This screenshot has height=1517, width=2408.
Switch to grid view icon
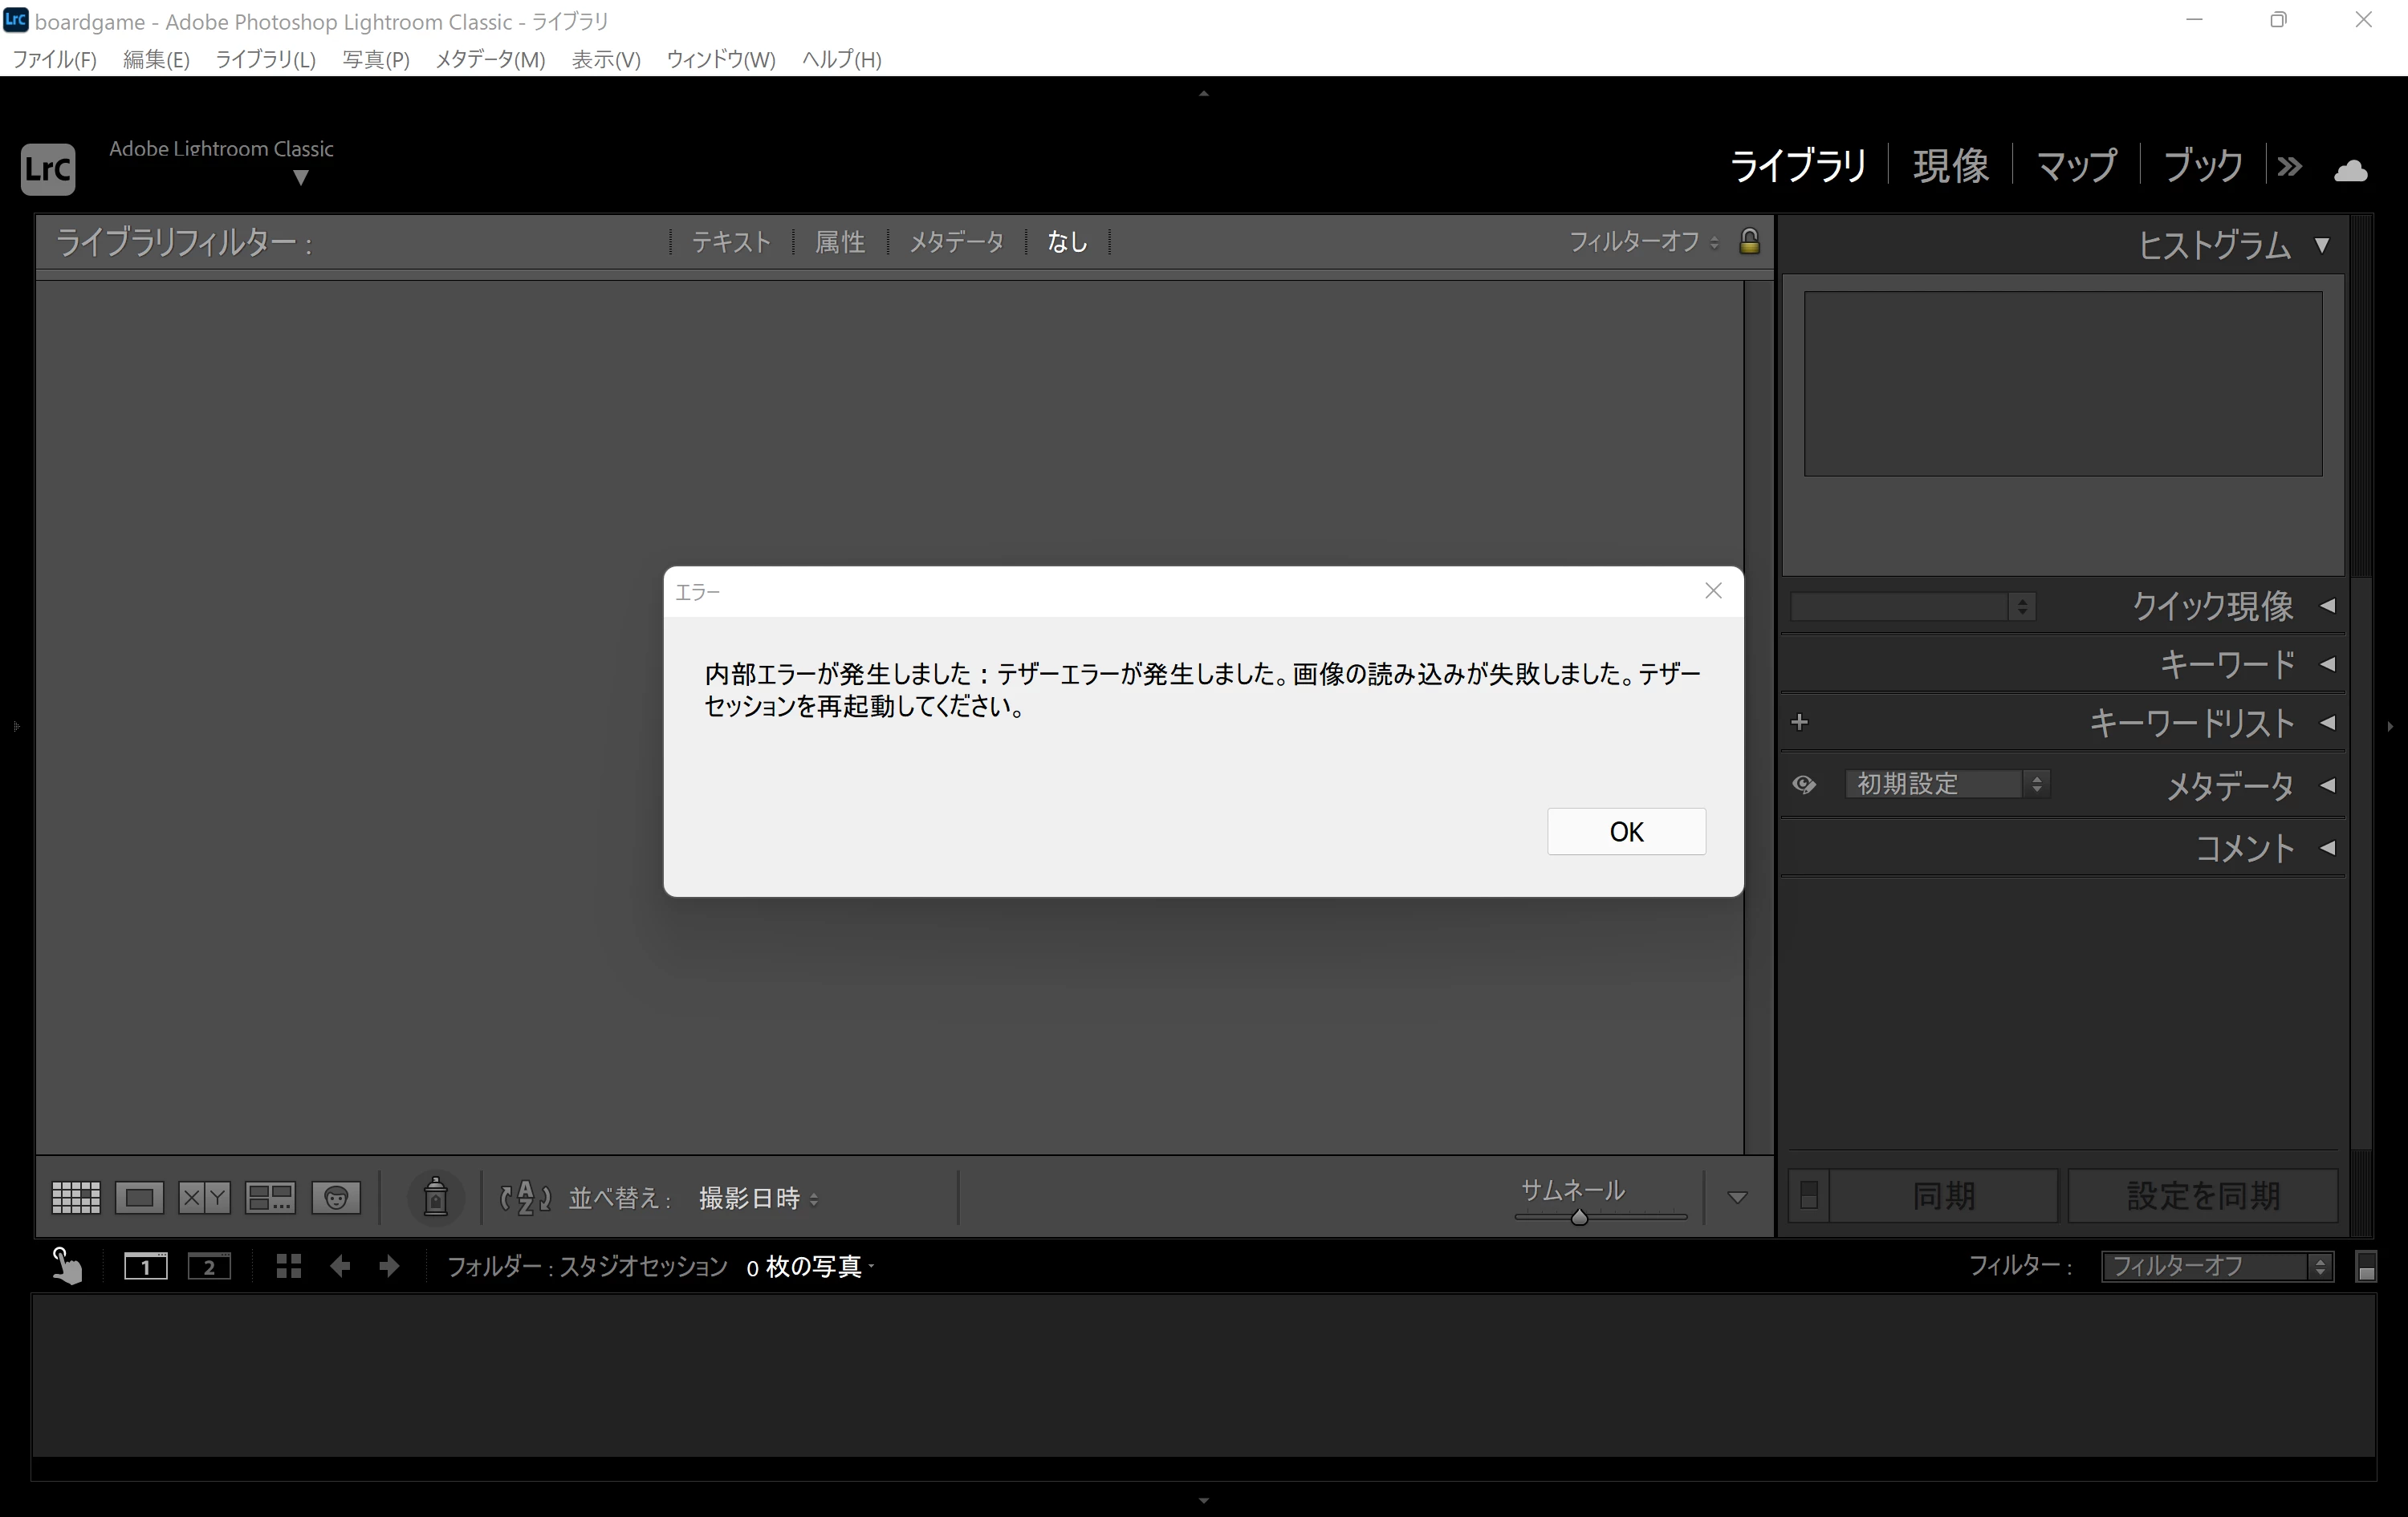(76, 1197)
